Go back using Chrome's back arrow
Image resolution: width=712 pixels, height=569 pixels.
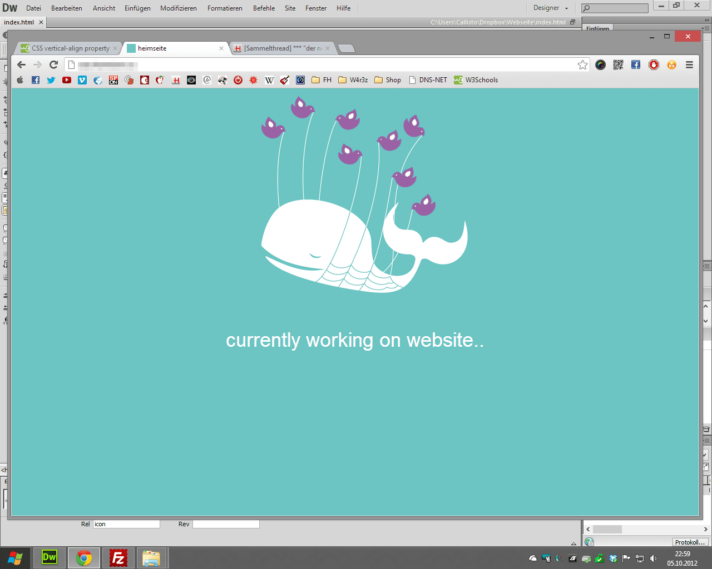(22, 64)
